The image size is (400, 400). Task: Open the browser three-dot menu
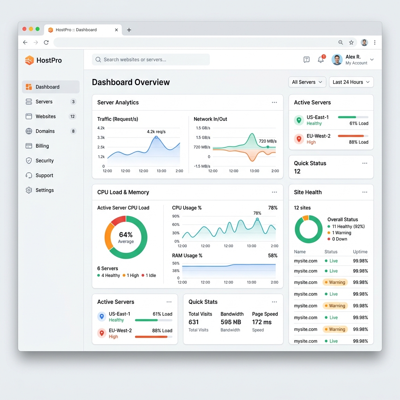click(x=375, y=42)
